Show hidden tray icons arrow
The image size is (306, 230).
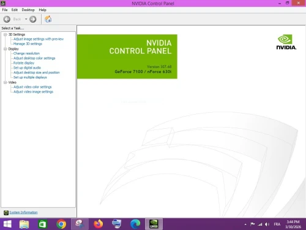click(245, 224)
